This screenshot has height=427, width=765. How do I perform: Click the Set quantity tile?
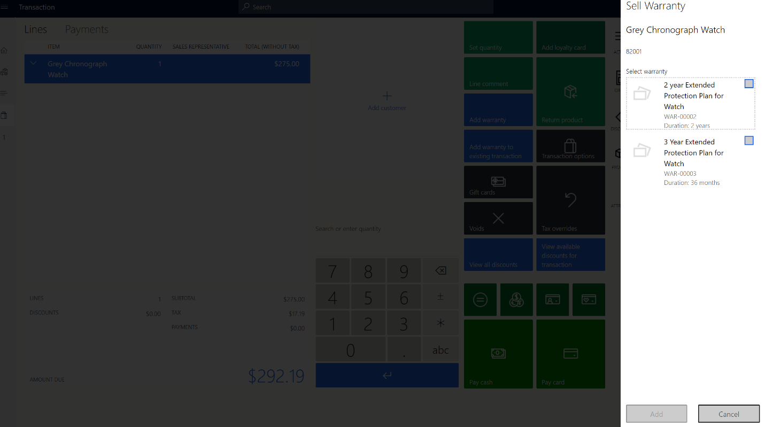tap(498, 37)
